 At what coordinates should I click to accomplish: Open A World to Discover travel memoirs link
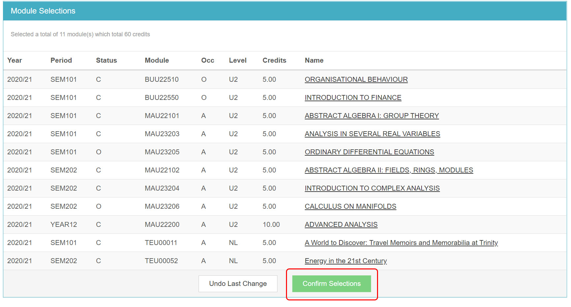point(401,243)
